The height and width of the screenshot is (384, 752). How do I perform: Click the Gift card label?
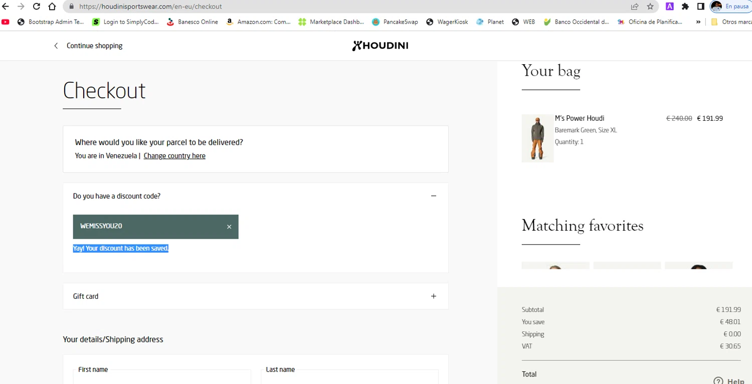click(x=86, y=296)
